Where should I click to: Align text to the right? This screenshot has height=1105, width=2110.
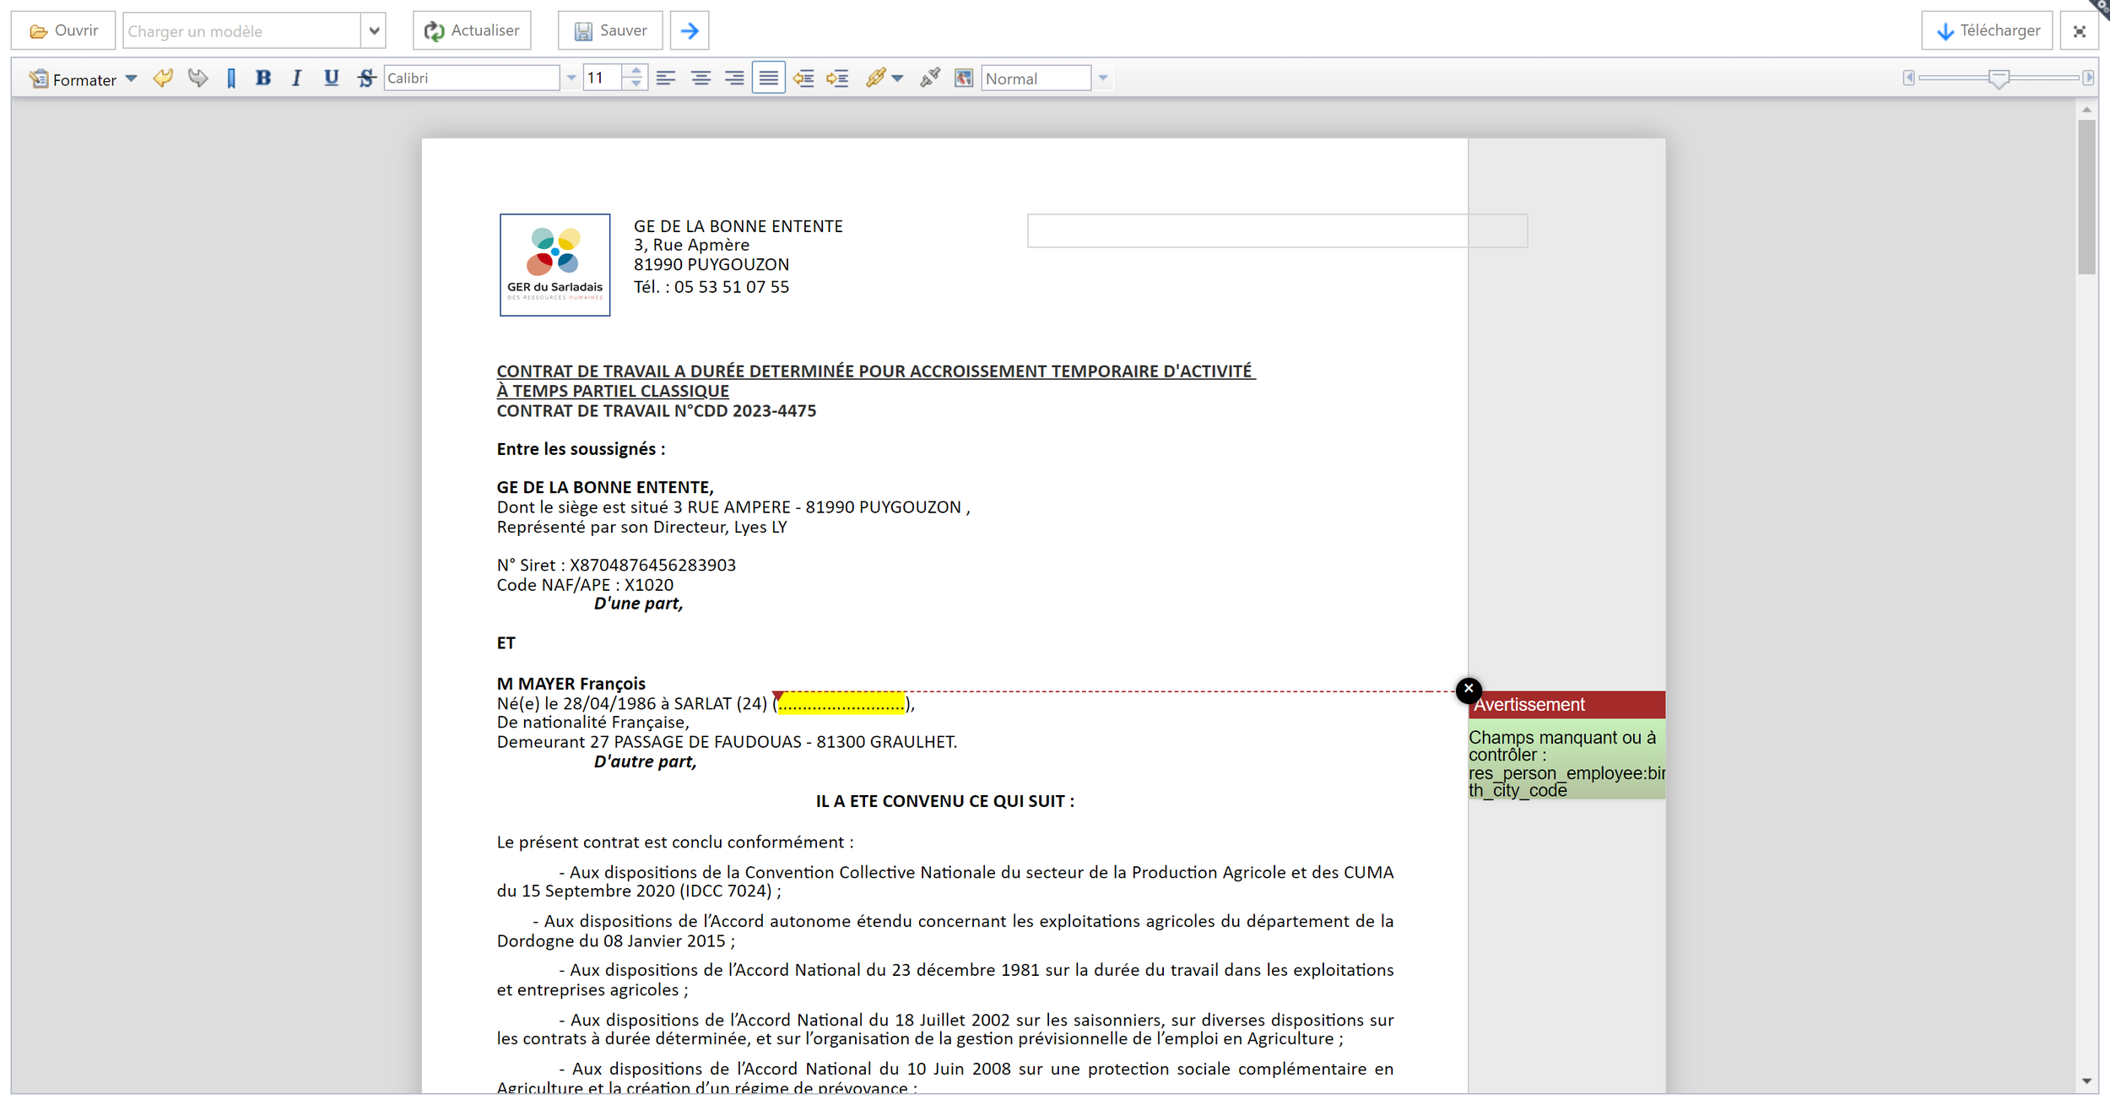734,78
